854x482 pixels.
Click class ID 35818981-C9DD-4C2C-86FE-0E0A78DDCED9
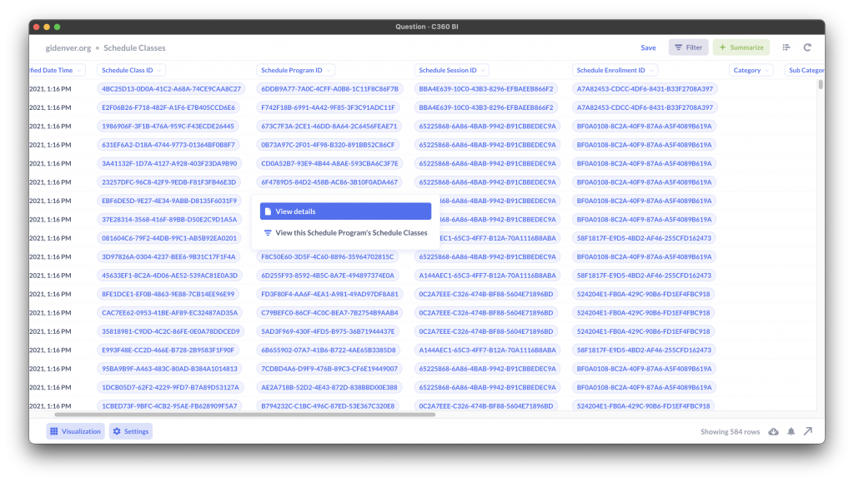tap(170, 331)
